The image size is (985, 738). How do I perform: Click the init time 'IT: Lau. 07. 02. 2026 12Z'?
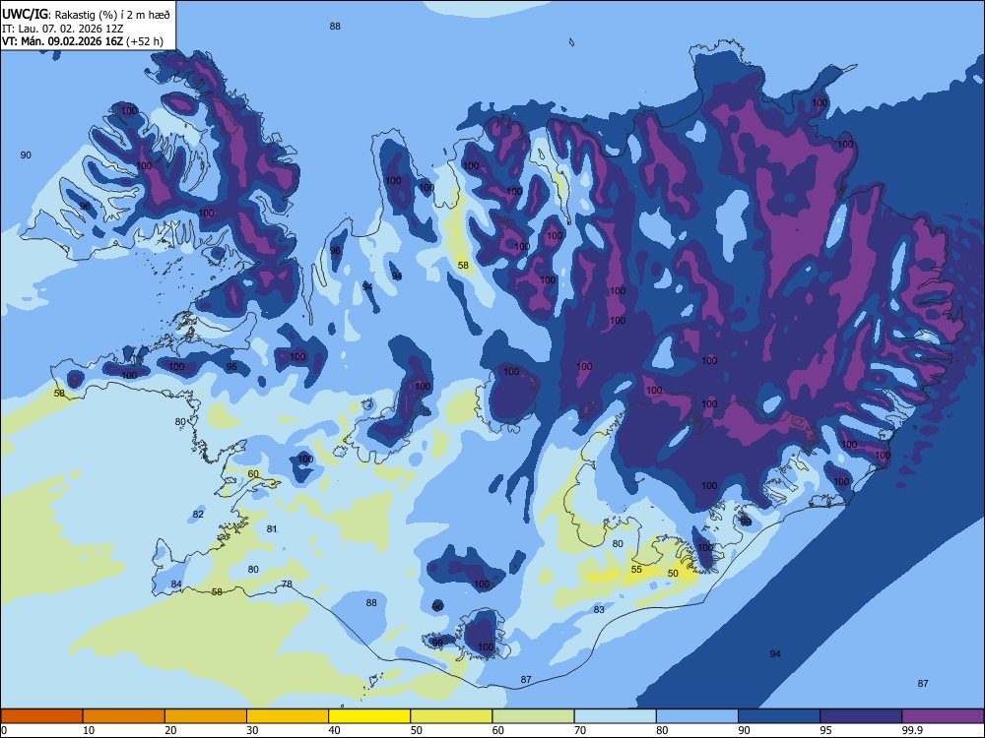62,29
